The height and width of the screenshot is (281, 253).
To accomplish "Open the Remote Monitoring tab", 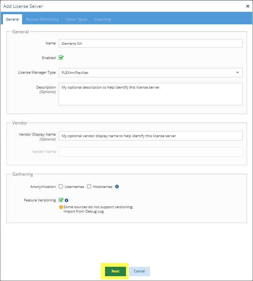I will point(42,19).
